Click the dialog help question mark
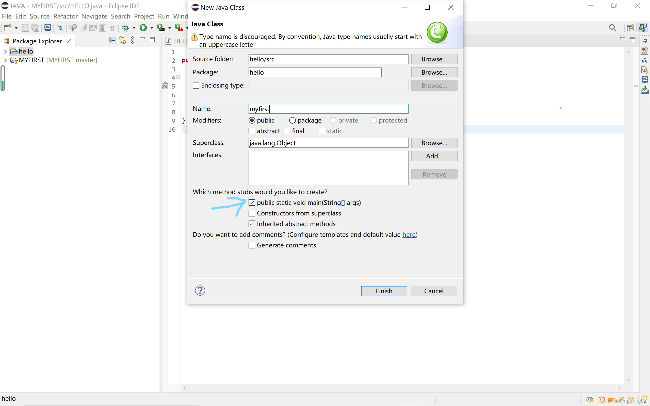 coord(200,291)
